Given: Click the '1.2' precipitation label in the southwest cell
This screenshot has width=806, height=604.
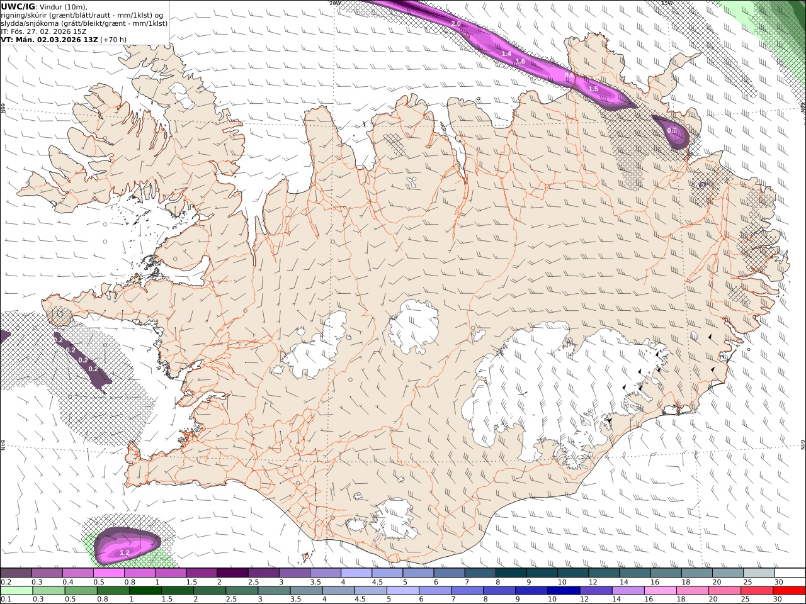Looking at the screenshot, I should pos(125,552).
